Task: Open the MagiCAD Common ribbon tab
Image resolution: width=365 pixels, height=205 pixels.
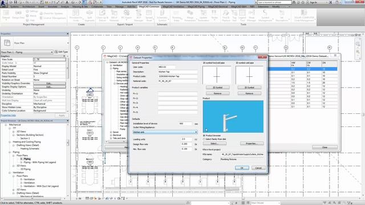Action: click(x=149, y=7)
